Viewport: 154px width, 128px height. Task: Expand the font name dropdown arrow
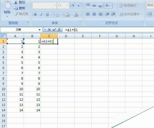55,6
